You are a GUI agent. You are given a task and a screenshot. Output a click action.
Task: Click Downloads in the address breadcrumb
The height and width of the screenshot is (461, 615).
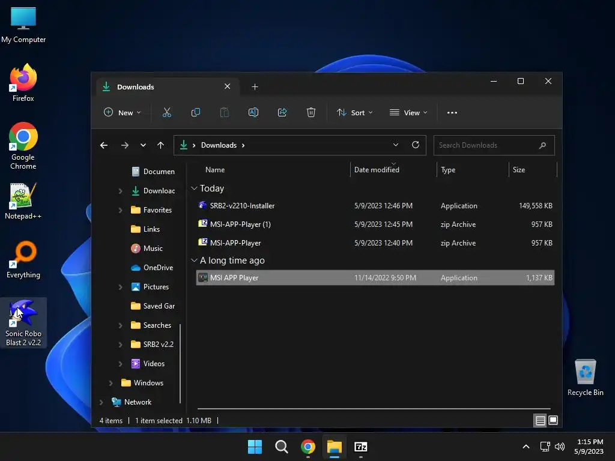219,145
